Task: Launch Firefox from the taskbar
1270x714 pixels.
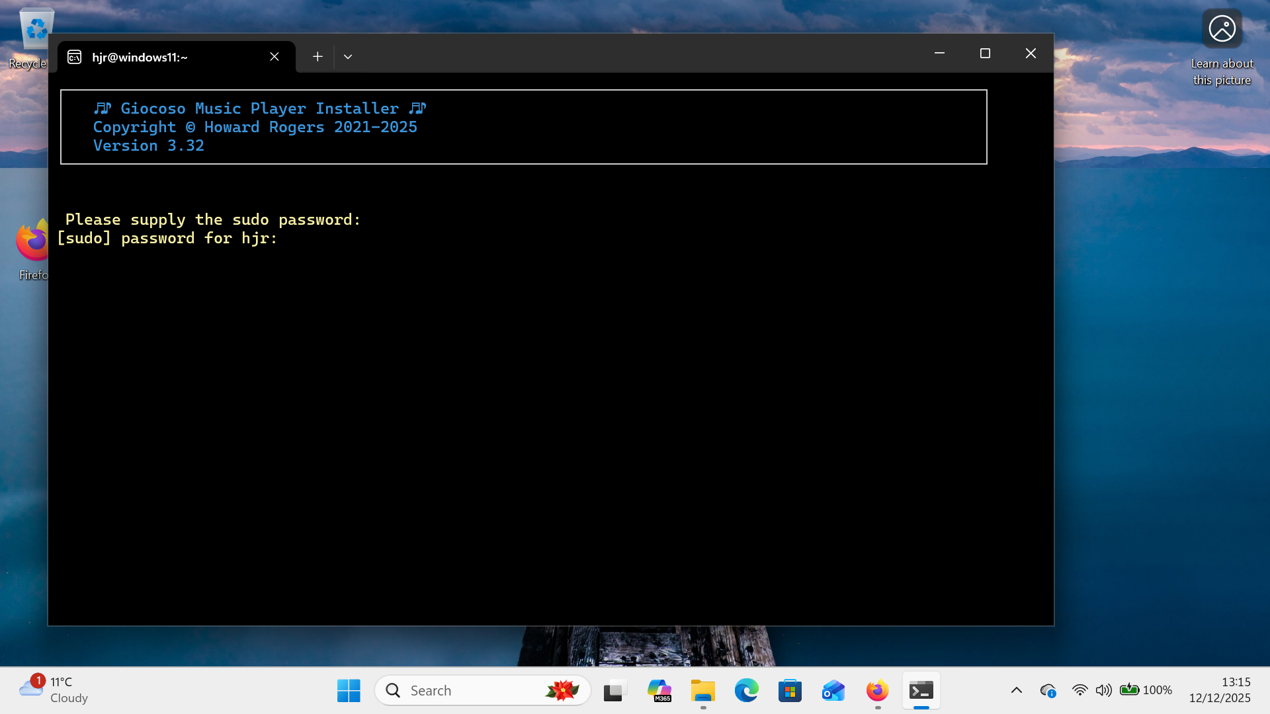Action: point(876,690)
